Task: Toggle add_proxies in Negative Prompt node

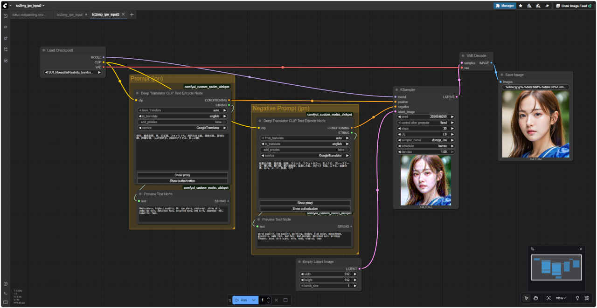Action: pos(305,150)
